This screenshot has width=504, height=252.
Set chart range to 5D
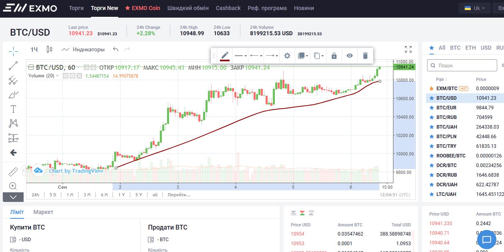[x=53, y=195]
